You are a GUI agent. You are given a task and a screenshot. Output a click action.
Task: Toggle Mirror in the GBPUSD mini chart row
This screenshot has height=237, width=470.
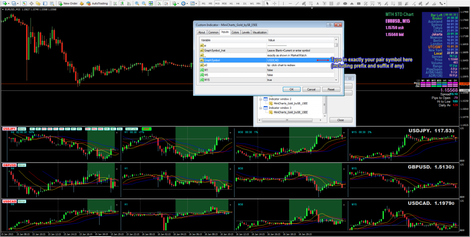22,165
